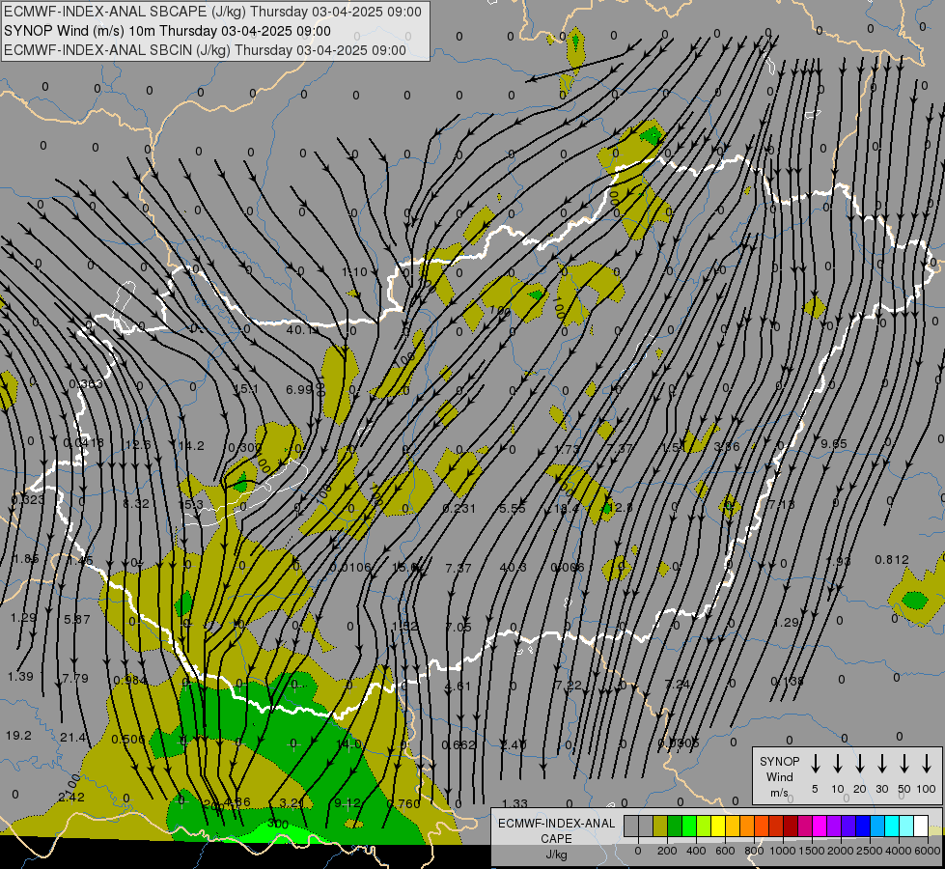
Task: Click the 40.3 value on the map
Action: tap(513, 568)
